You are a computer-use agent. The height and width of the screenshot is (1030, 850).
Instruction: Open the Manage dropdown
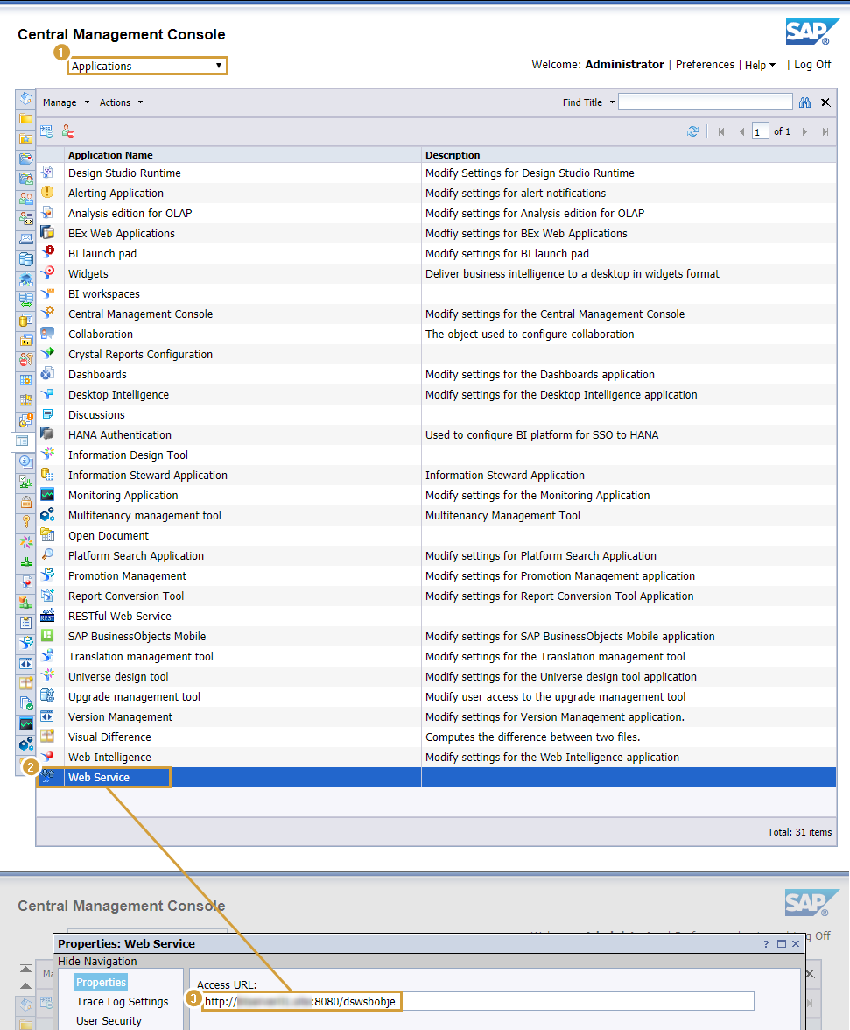(64, 102)
